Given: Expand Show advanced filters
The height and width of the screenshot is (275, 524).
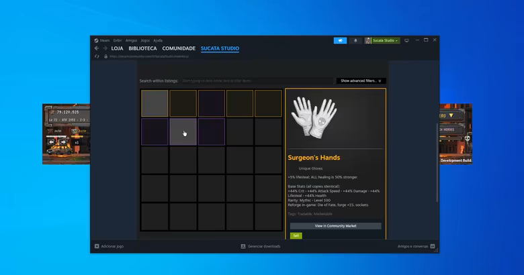Looking at the screenshot, I should tap(361, 80).
